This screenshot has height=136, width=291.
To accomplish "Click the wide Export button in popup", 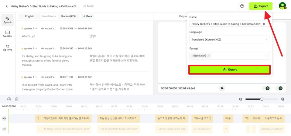I will (x=230, y=70).
